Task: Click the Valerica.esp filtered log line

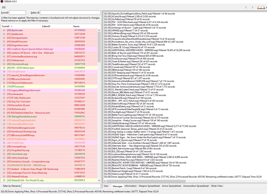Action: 126,174
